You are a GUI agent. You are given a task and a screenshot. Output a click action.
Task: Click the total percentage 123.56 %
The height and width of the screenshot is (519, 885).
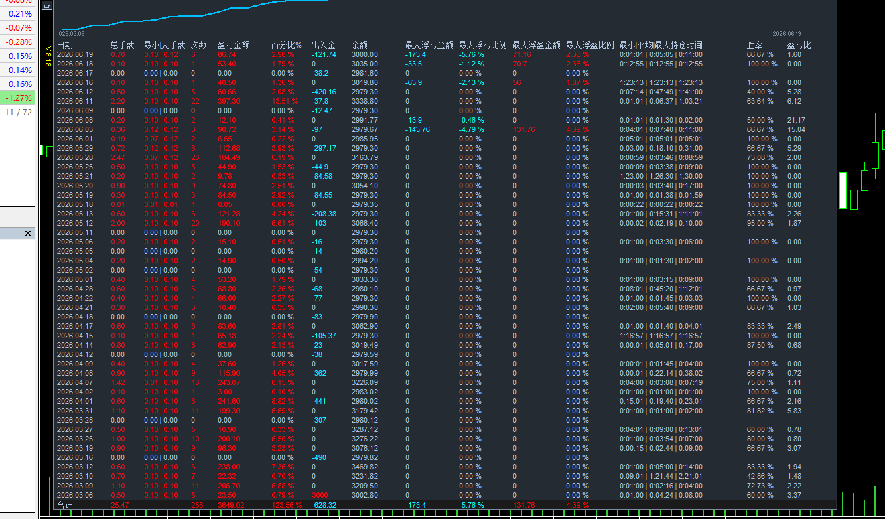(287, 505)
